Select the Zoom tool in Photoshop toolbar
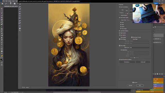 click(x=2, y=53)
